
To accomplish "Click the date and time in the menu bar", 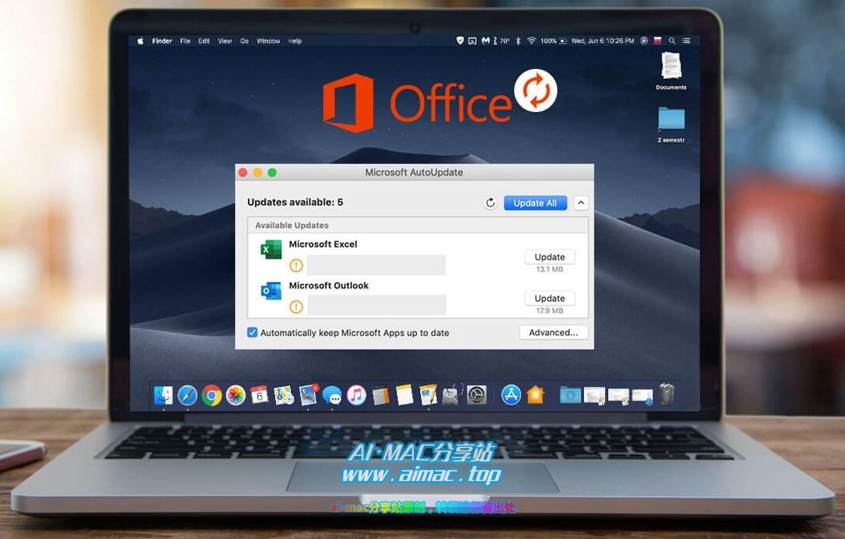I will click(603, 41).
